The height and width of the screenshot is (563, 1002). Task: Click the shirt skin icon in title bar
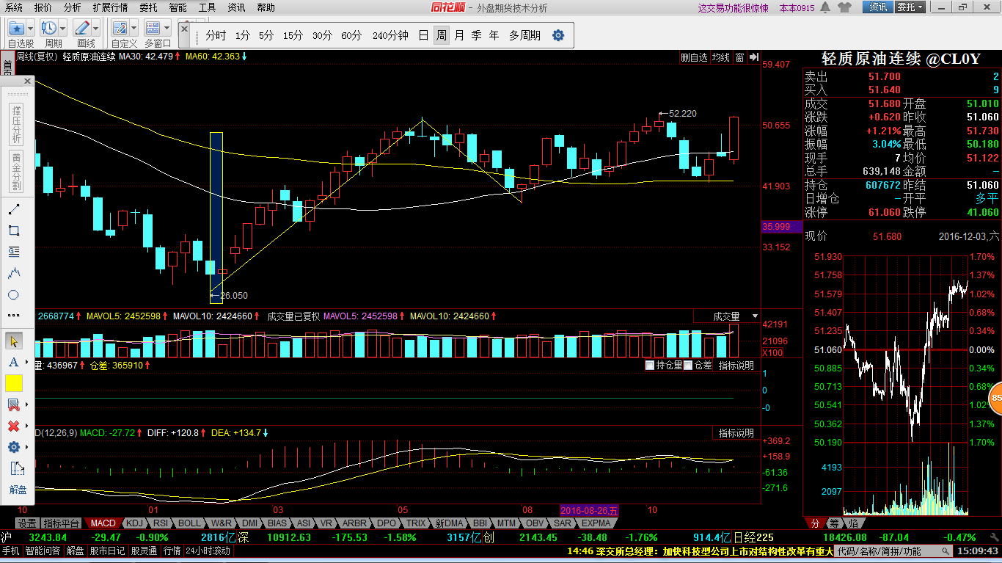pos(844,7)
